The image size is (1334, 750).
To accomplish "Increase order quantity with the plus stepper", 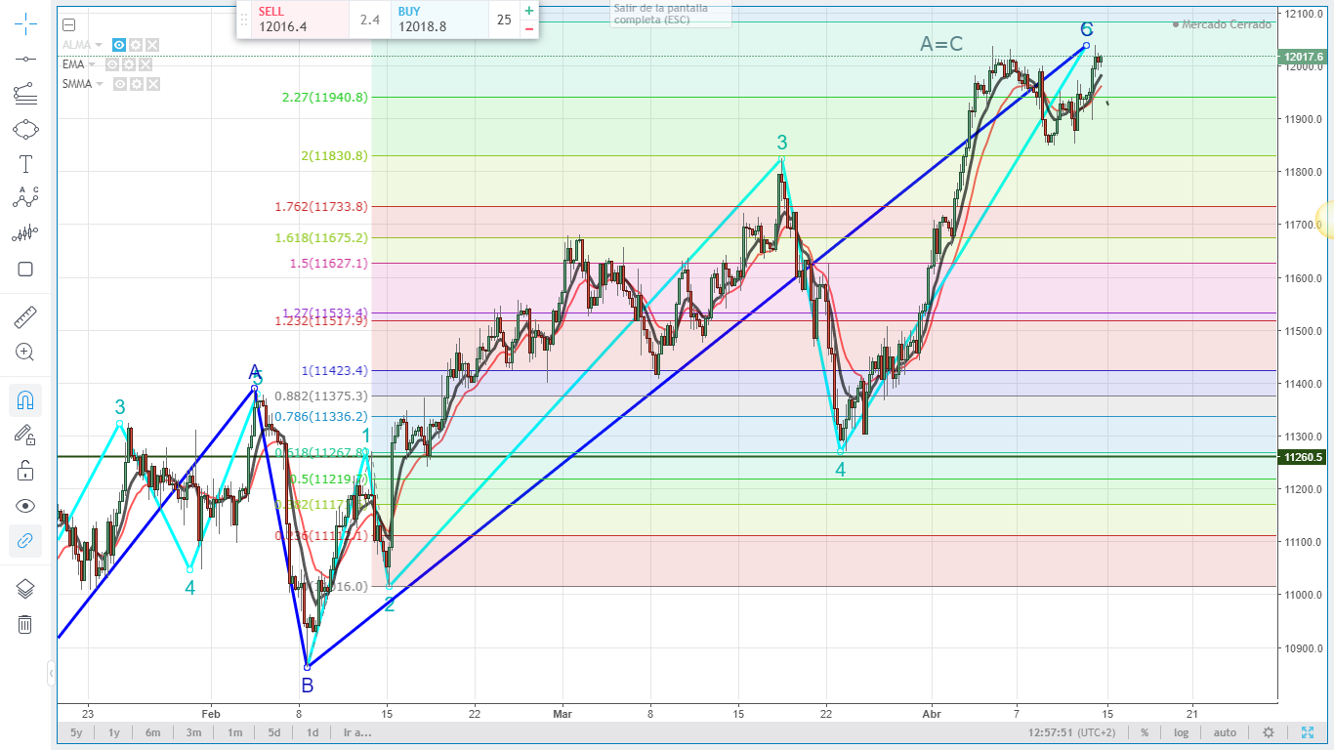I will click(x=529, y=11).
